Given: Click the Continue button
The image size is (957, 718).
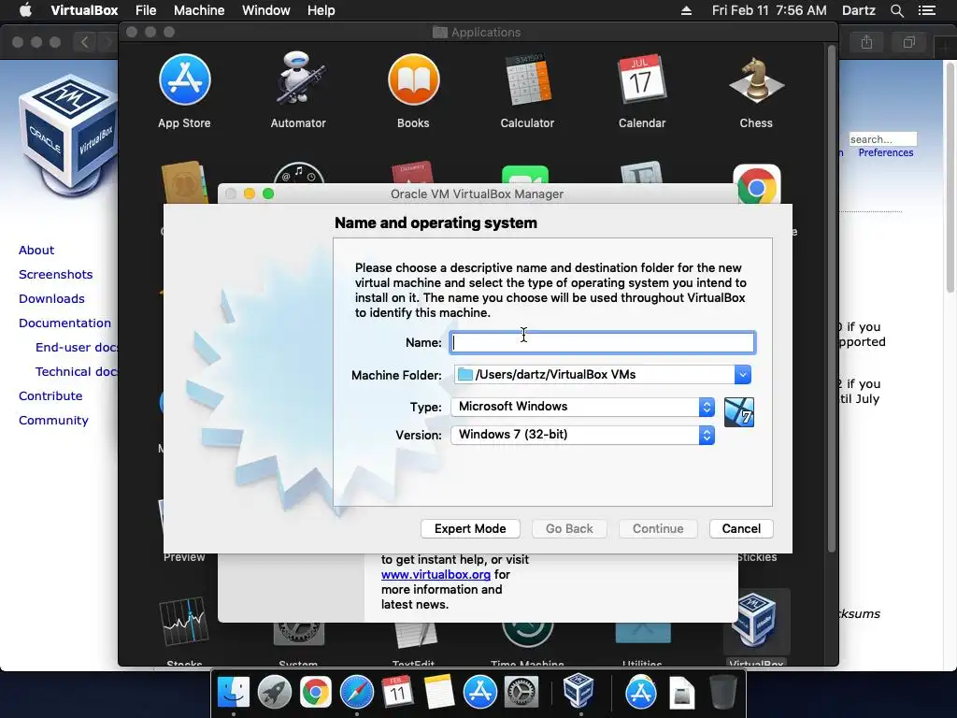Looking at the screenshot, I should click(658, 529).
